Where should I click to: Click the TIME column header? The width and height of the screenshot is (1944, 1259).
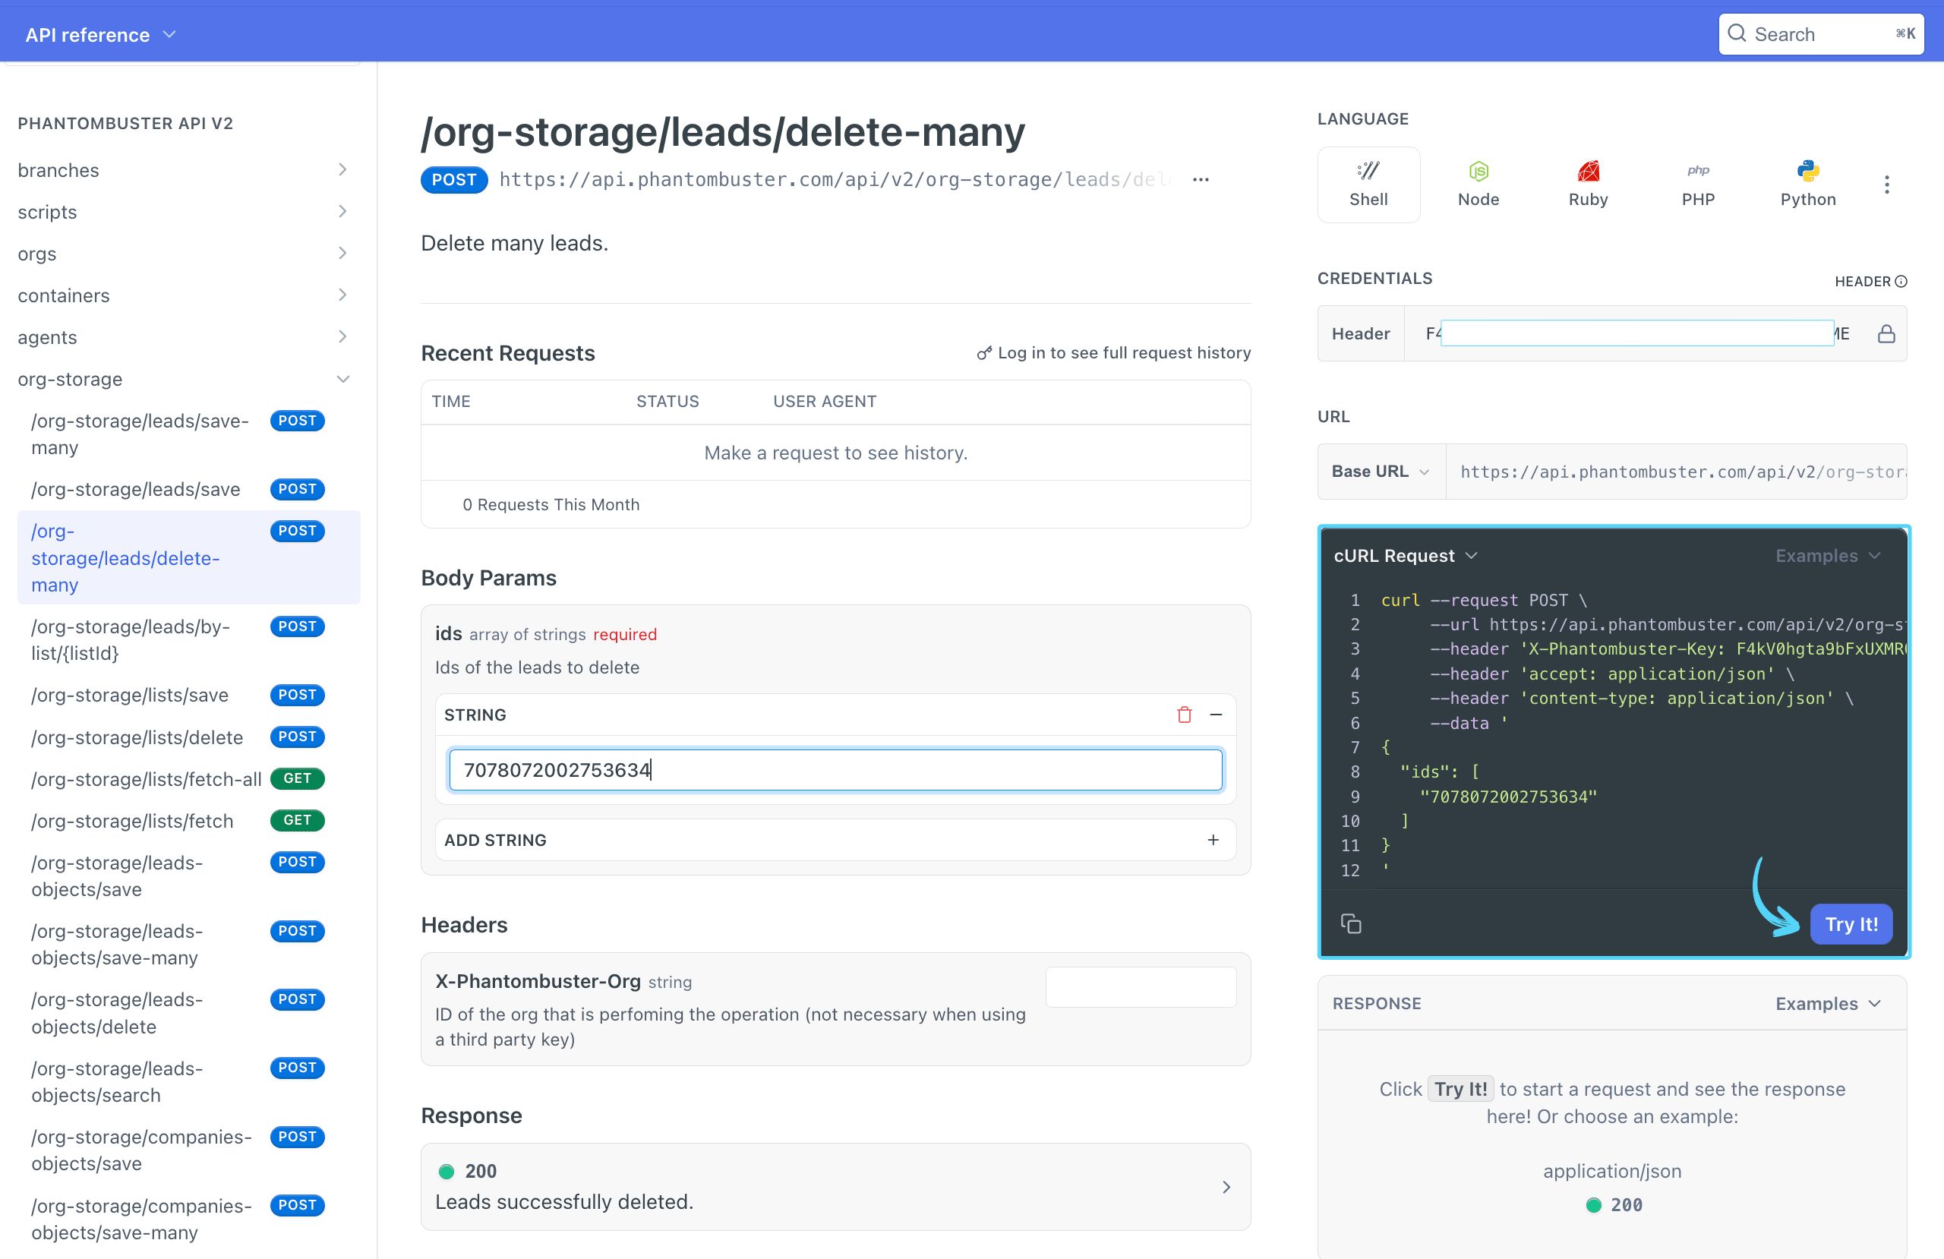[451, 401]
